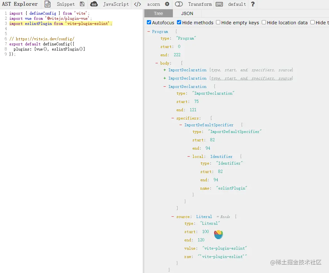Click the cloud fork icon
The image size is (329, 273).
pyautogui.click(x=94, y=4)
